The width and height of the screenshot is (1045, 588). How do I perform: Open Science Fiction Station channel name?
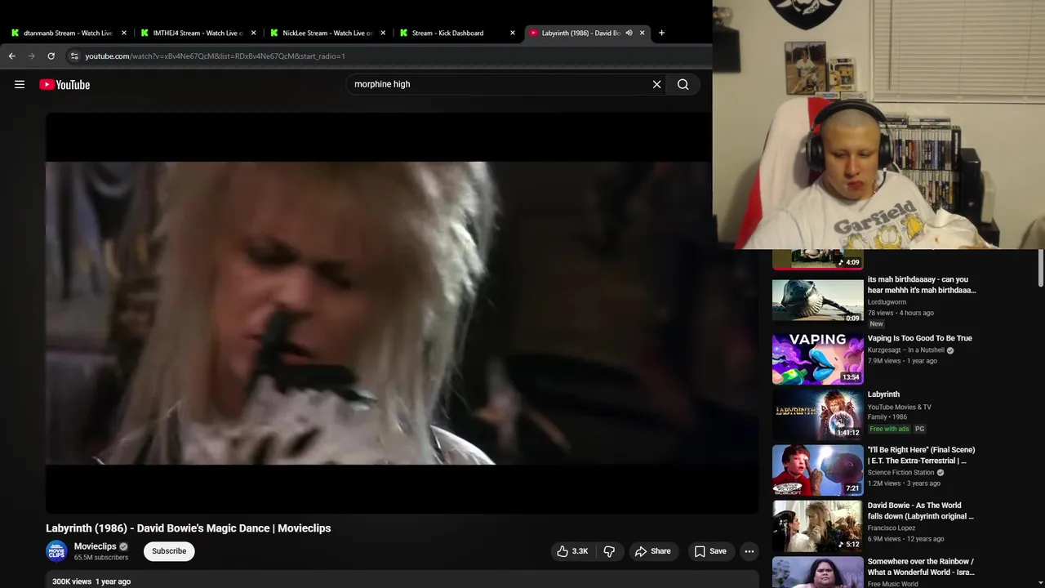pos(900,473)
